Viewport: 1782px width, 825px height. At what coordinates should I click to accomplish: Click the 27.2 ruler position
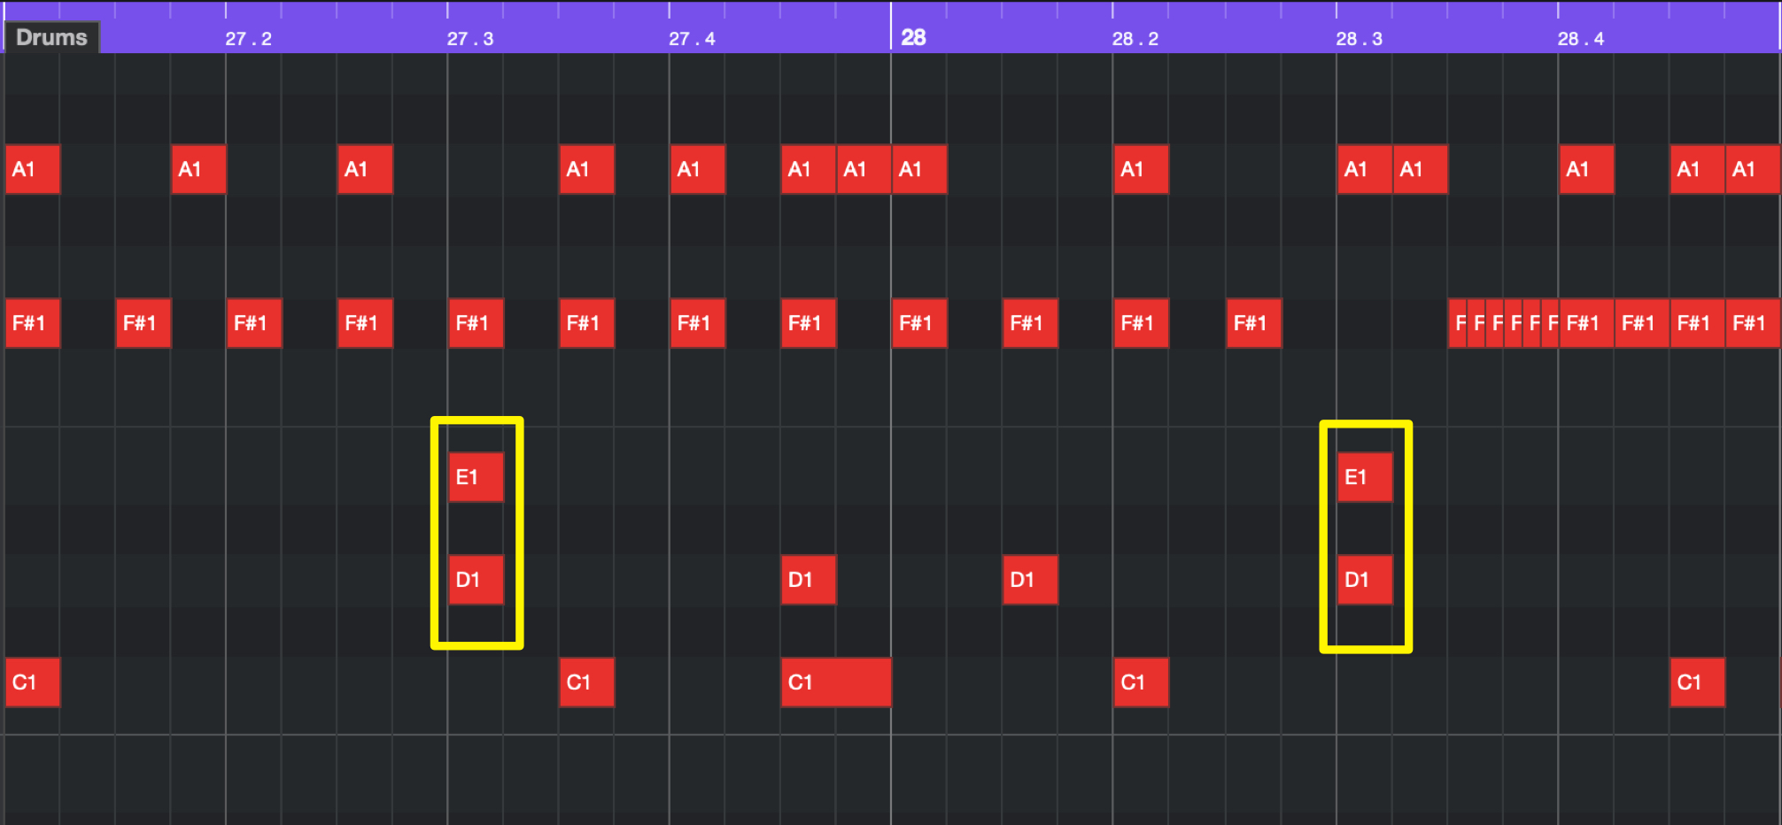(x=248, y=39)
